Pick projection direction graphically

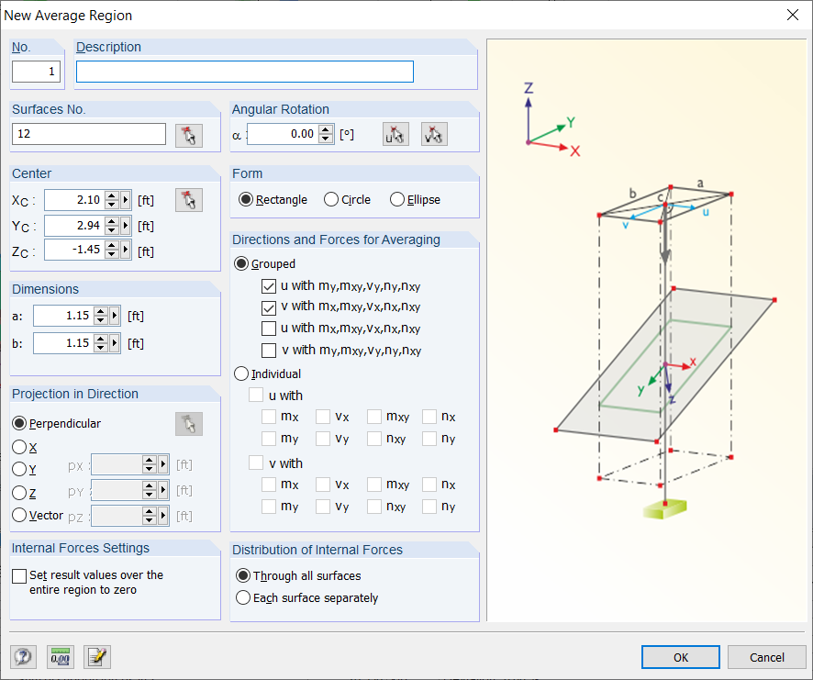point(189,423)
